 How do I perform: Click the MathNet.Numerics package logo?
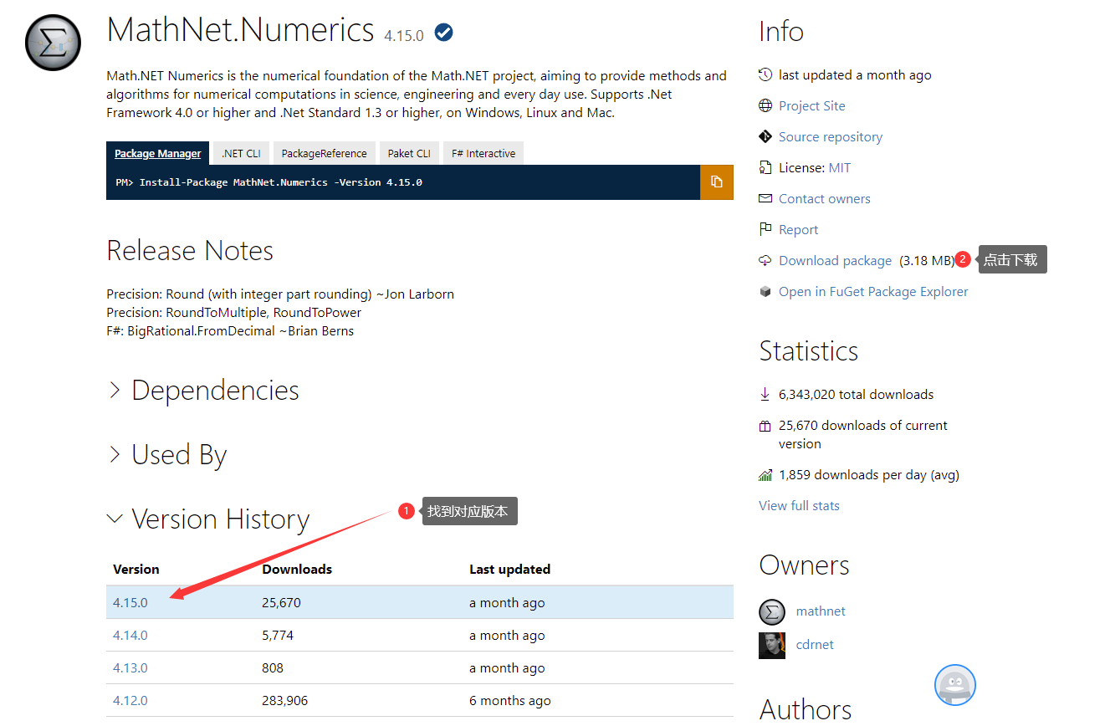tap(52, 42)
